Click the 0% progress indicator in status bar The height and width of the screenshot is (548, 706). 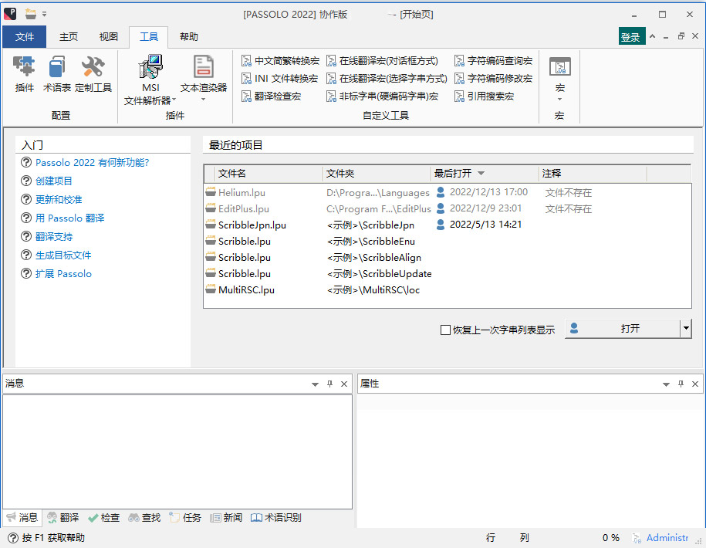[610, 538]
